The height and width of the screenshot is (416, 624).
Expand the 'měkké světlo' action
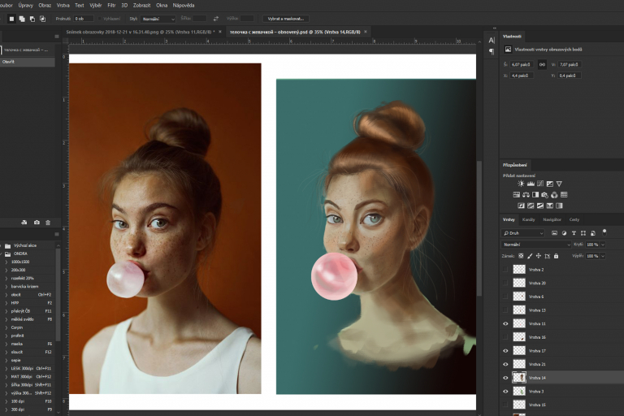tap(6, 319)
